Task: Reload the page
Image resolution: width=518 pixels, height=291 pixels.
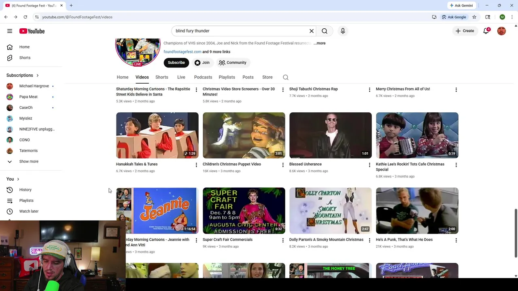Action: pos(25,17)
